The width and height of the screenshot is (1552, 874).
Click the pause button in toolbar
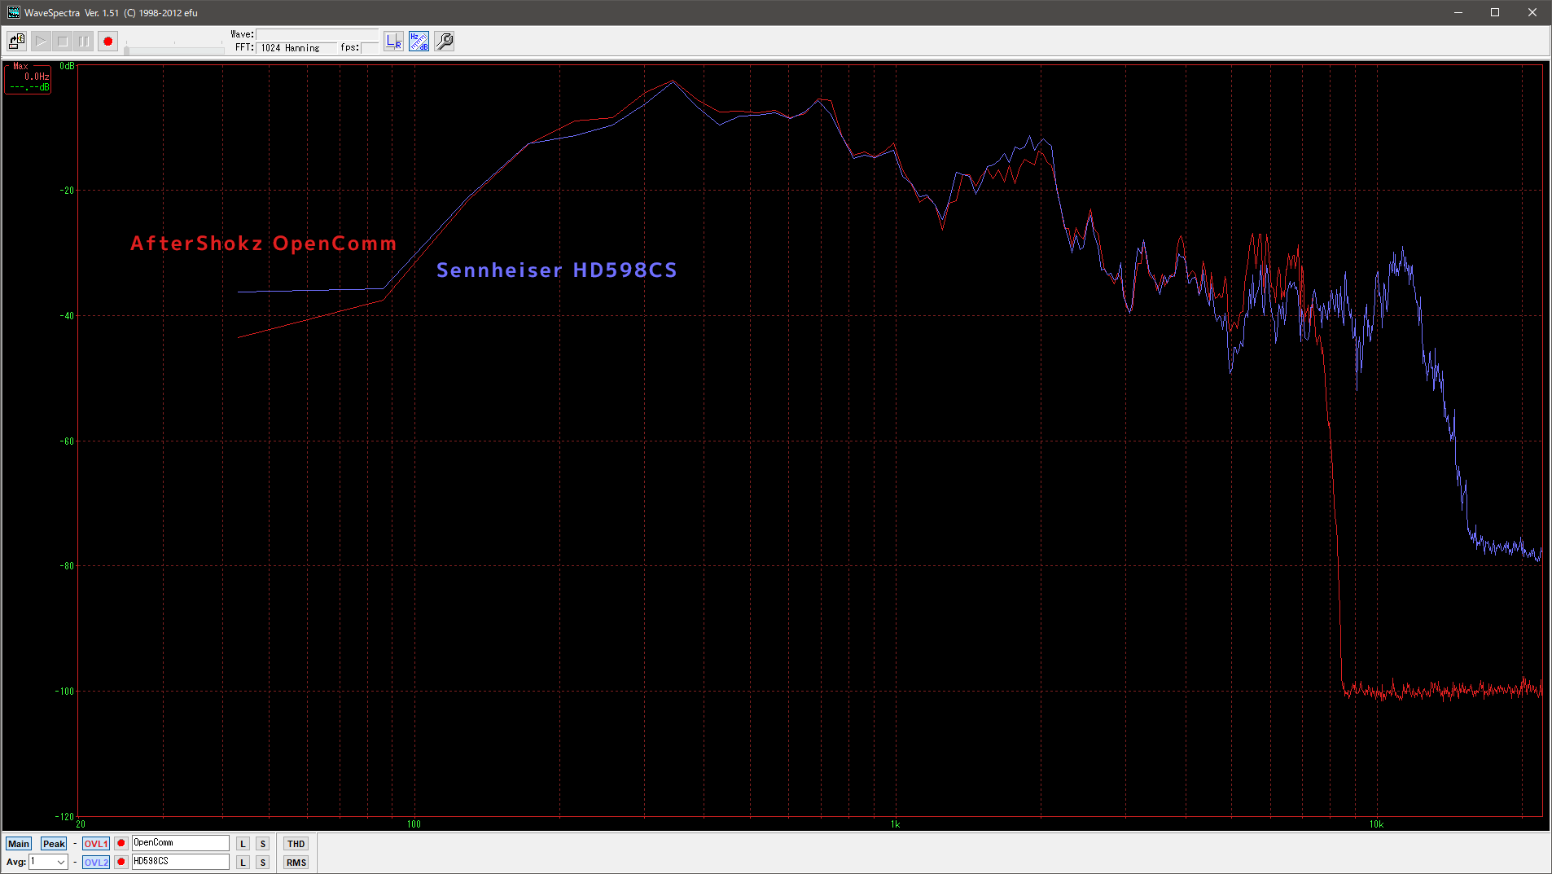[84, 41]
